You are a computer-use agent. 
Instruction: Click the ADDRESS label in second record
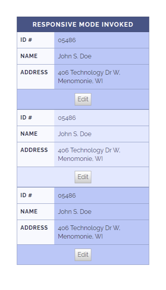click(x=34, y=150)
